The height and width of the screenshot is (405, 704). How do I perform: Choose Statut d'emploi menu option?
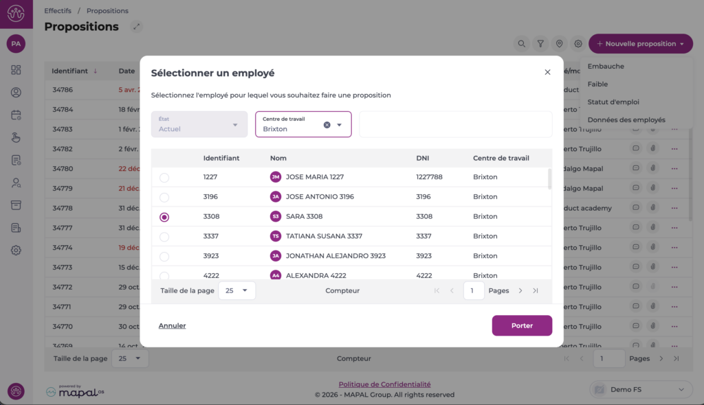coord(613,102)
